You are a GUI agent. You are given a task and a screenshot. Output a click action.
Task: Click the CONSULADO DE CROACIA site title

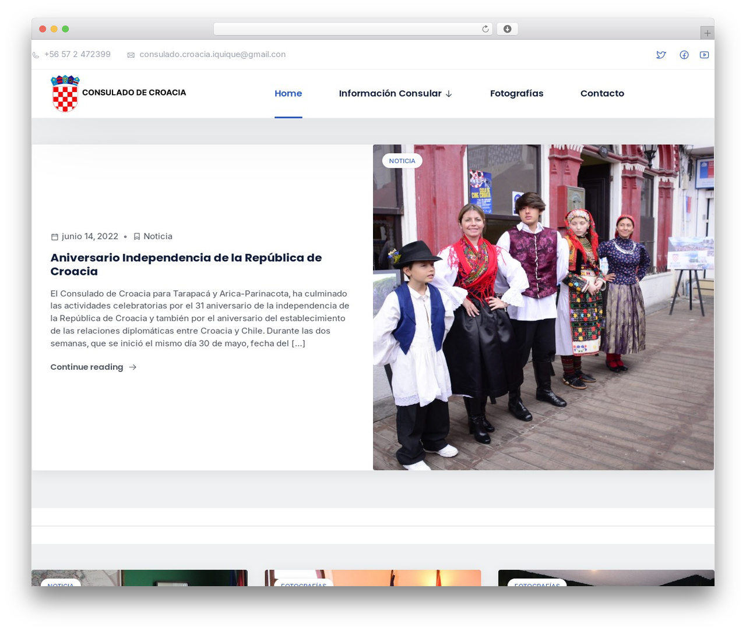coord(134,93)
